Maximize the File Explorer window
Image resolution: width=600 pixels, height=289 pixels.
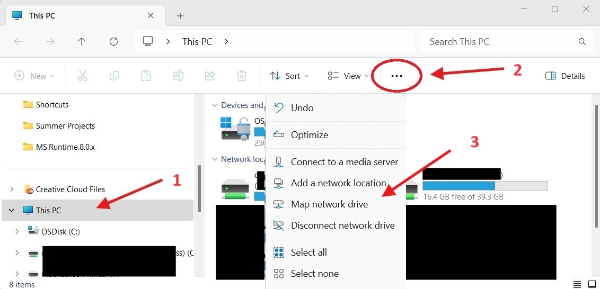pos(555,9)
